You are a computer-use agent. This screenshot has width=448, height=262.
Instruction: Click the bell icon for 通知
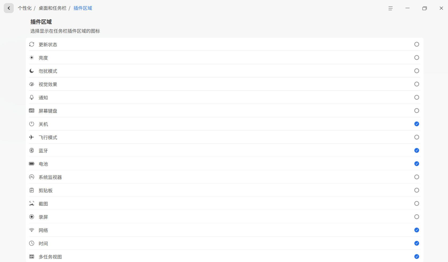tap(32, 97)
